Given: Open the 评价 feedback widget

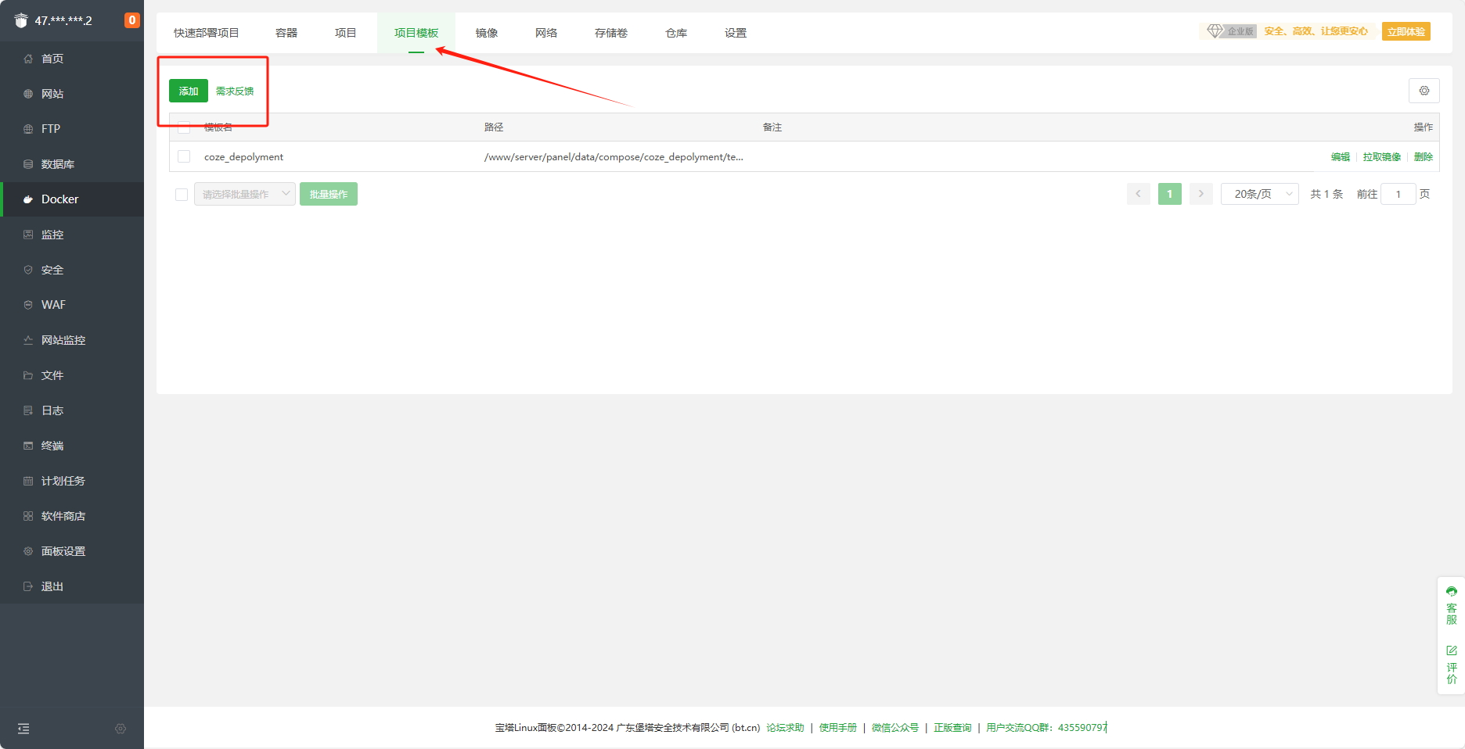Looking at the screenshot, I should coord(1452,665).
